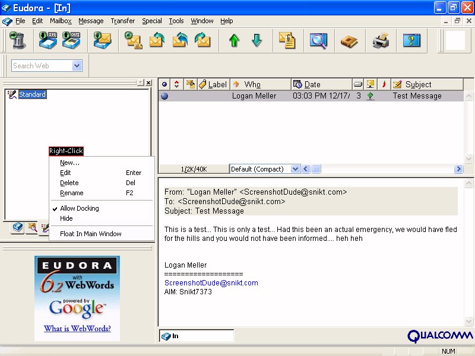475x356 pixels.
Task: Open the Special menu
Action: coord(152,21)
